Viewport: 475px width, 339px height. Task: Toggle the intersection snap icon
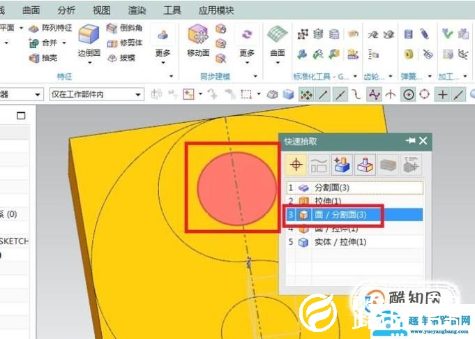[391, 95]
